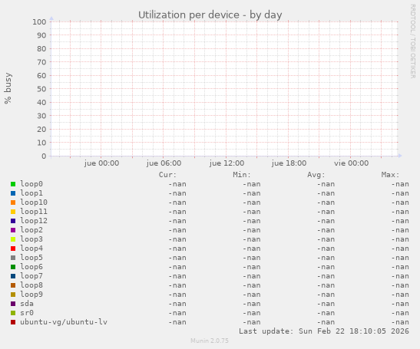Click the loop11 yellow legend swatch
420x349 pixels.
pos(13,212)
